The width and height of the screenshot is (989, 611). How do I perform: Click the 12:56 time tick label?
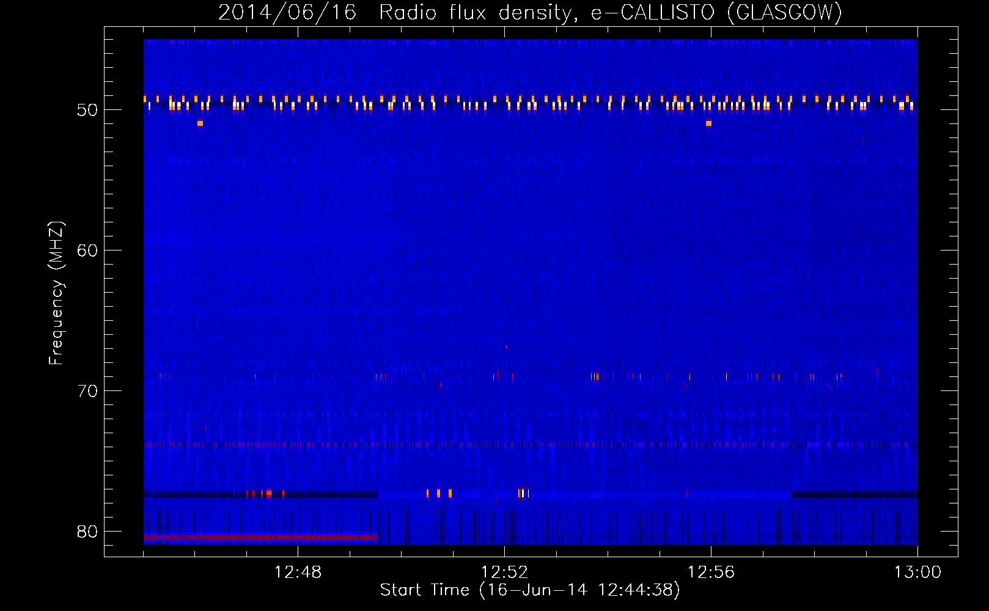click(711, 573)
